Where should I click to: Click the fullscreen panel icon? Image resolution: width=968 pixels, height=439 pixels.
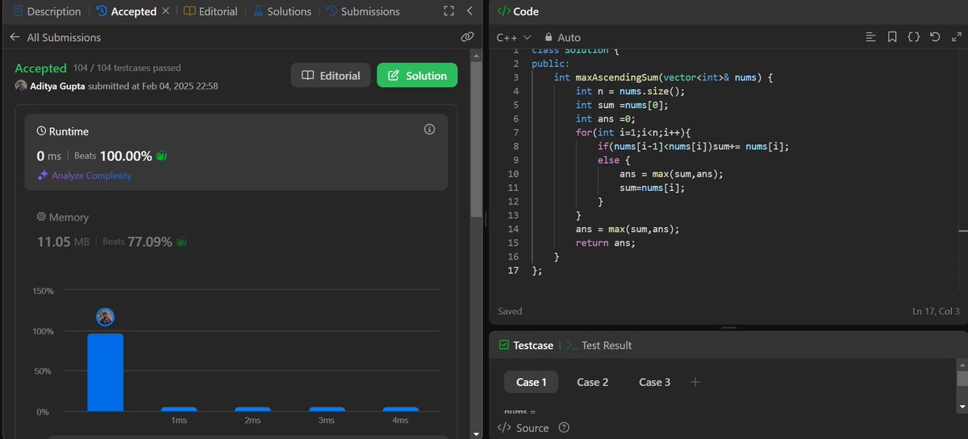(449, 11)
